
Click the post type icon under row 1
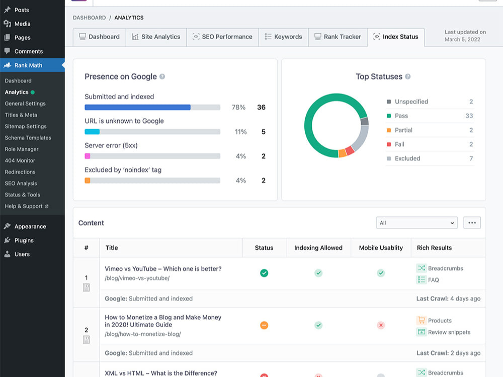click(x=87, y=288)
